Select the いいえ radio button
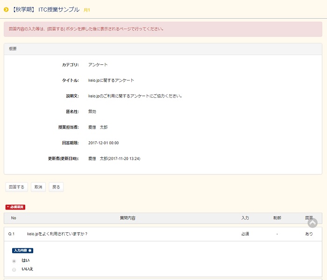327x280 pixels. point(14,269)
